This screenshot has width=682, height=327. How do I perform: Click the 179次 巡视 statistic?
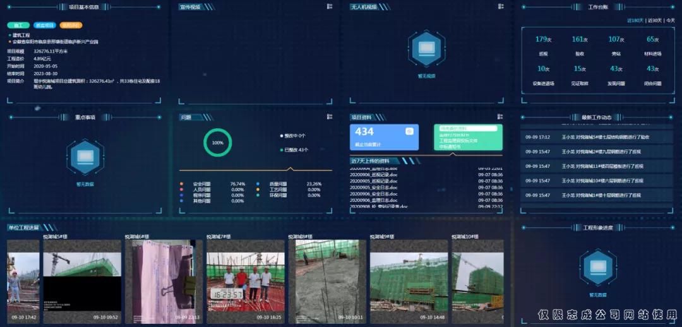click(543, 44)
